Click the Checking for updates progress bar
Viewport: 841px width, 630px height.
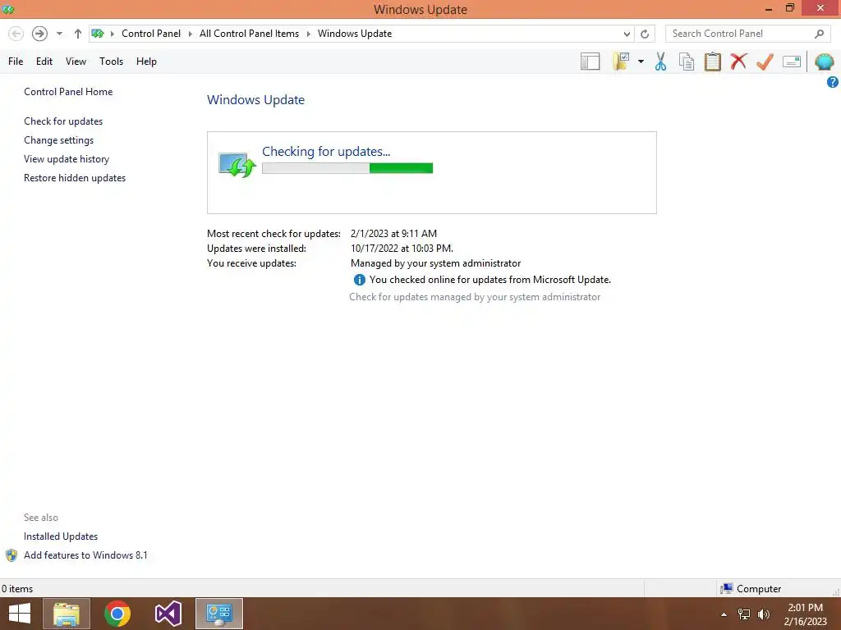tap(347, 168)
